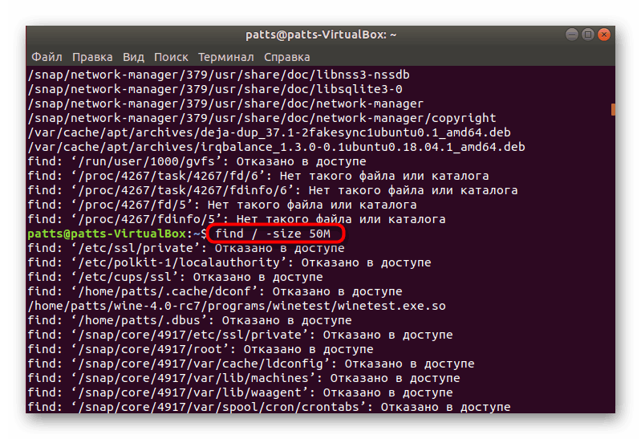Click the /snap/core/4917/etc/ssl/private error line

pos(241,335)
